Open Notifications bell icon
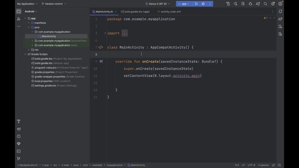 pyautogui.click(x=280, y=11)
